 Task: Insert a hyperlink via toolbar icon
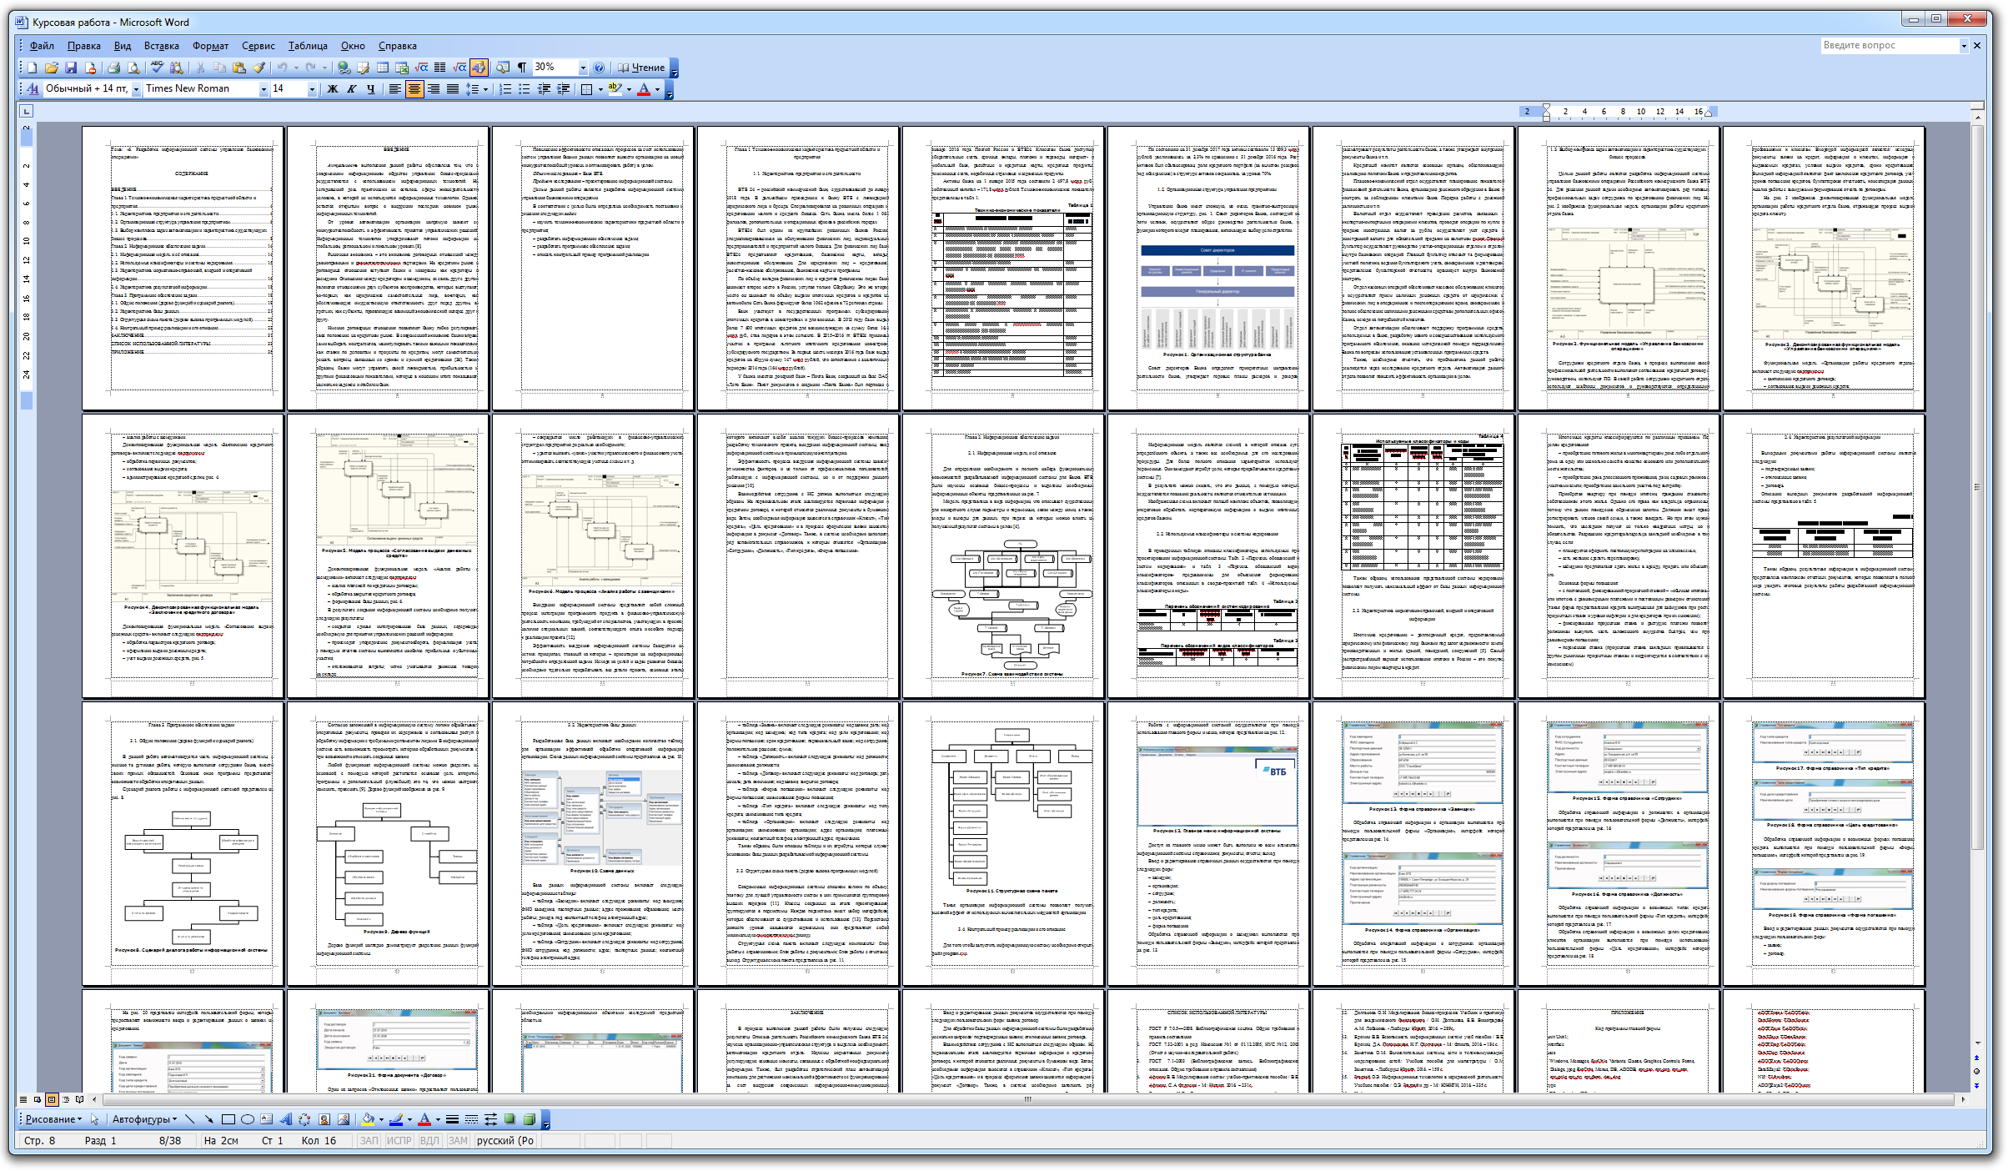(x=344, y=68)
